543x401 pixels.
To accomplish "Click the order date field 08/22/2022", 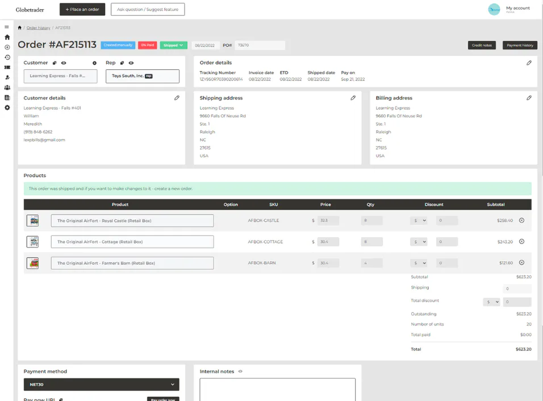I will (x=204, y=45).
